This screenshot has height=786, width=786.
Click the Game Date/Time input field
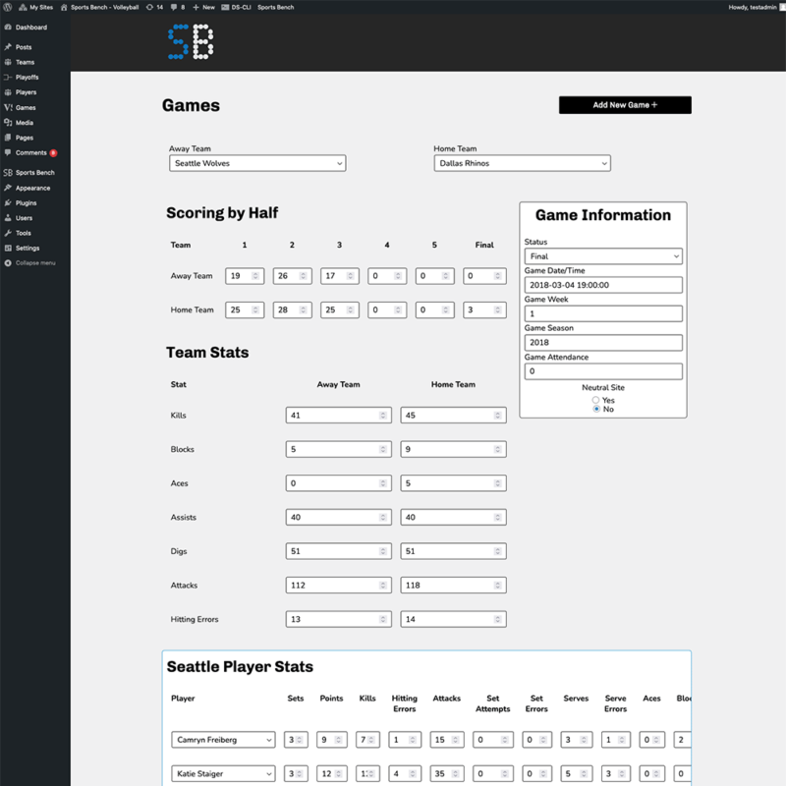[x=603, y=285]
